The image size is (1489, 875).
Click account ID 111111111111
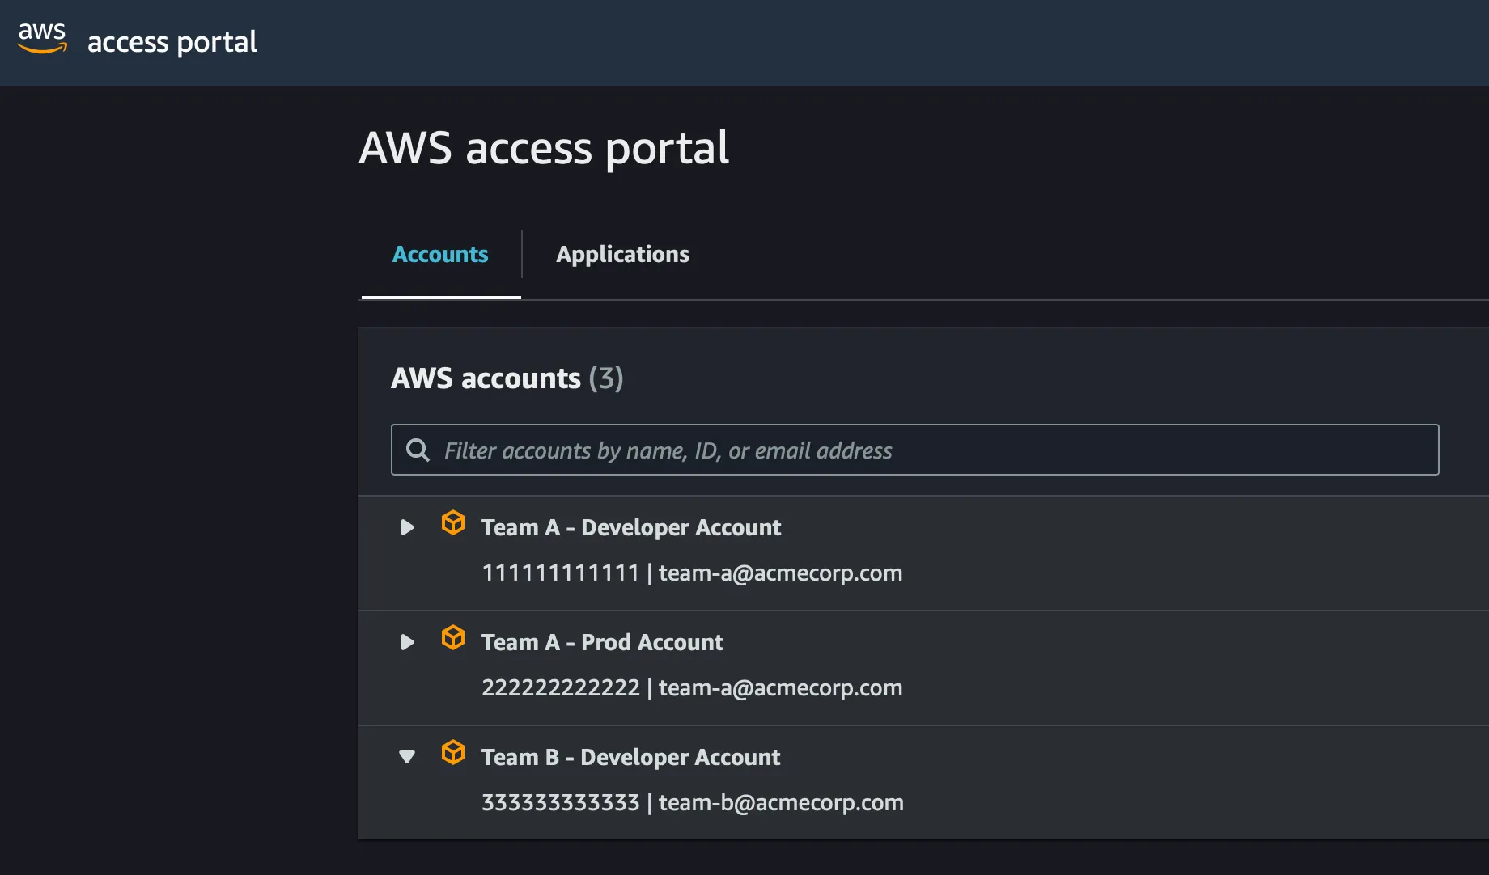pyautogui.click(x=560, y=573)
